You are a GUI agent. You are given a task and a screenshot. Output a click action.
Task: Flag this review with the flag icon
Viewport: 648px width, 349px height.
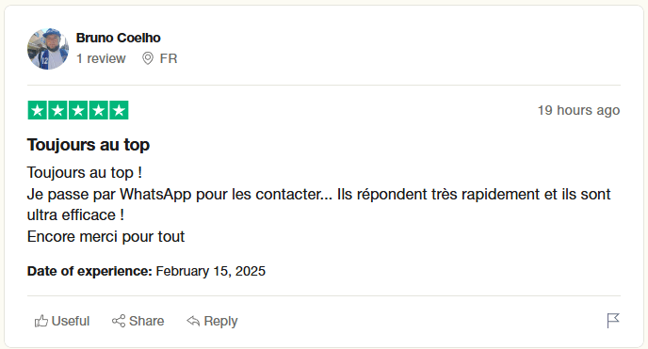pyautogui.click(x=613, y=321)
